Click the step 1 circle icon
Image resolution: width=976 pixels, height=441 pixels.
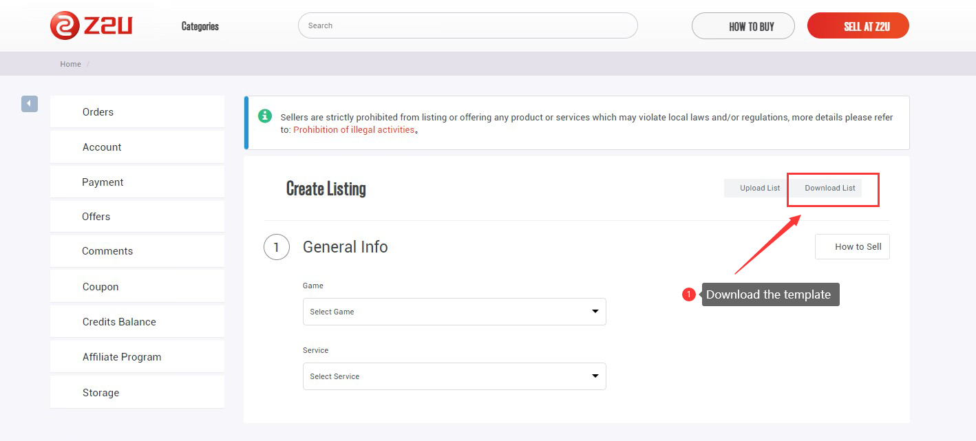pyautogui.click(x=276, y=247)
